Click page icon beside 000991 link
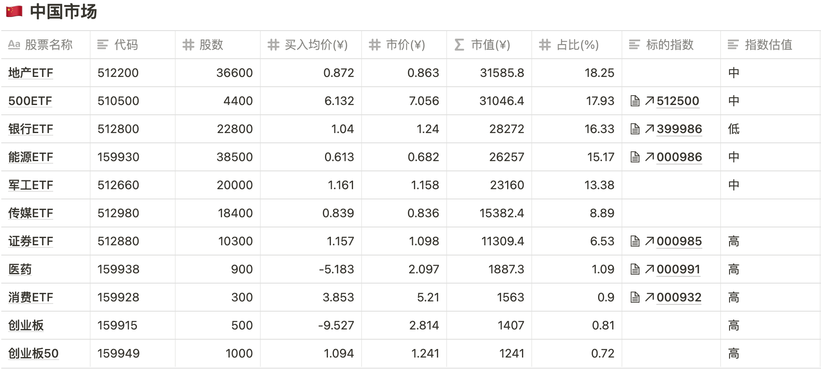This screenshot has height=369, width=821. pos(635,269)
